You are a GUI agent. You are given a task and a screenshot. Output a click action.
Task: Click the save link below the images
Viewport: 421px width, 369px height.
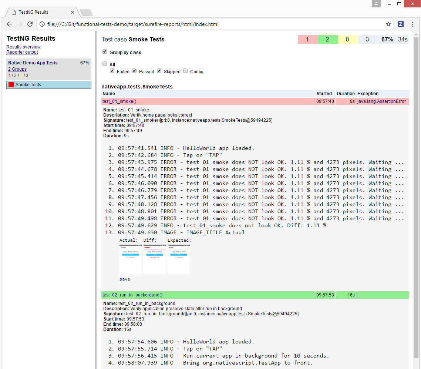click(x=125, y=279)
